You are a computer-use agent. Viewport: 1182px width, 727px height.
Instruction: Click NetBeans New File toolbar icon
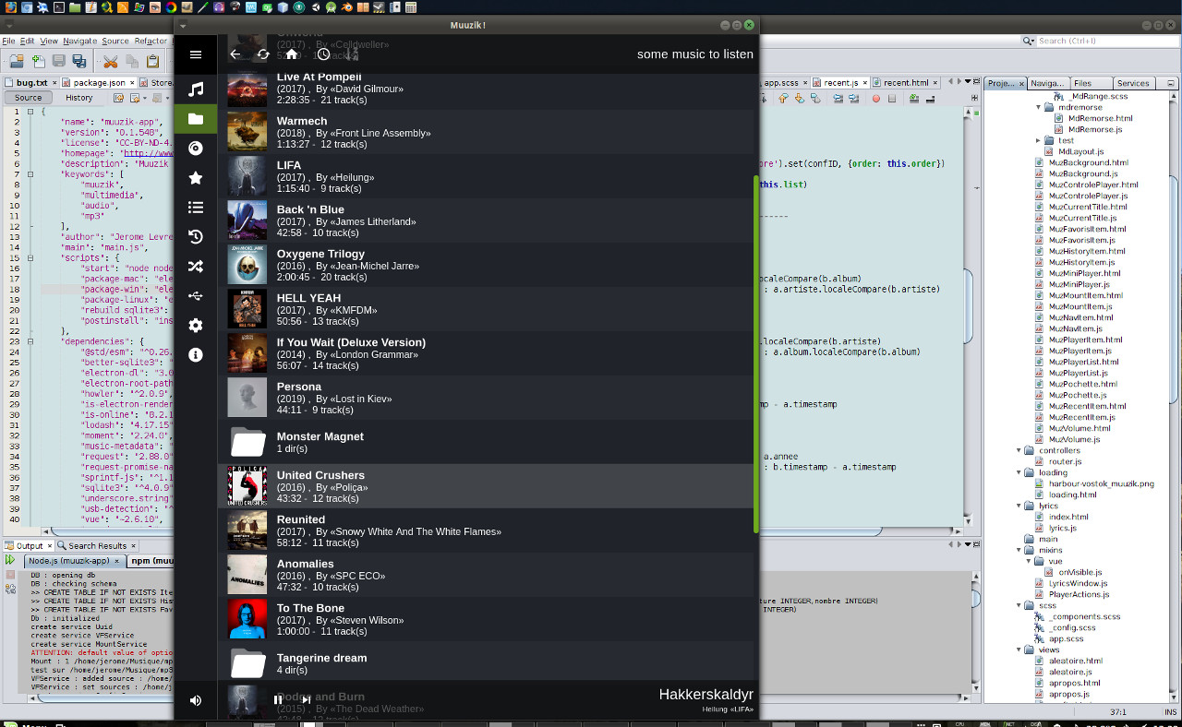38,62
